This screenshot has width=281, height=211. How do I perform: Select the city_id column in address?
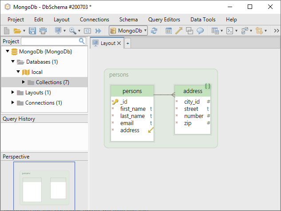pos(193,102)
